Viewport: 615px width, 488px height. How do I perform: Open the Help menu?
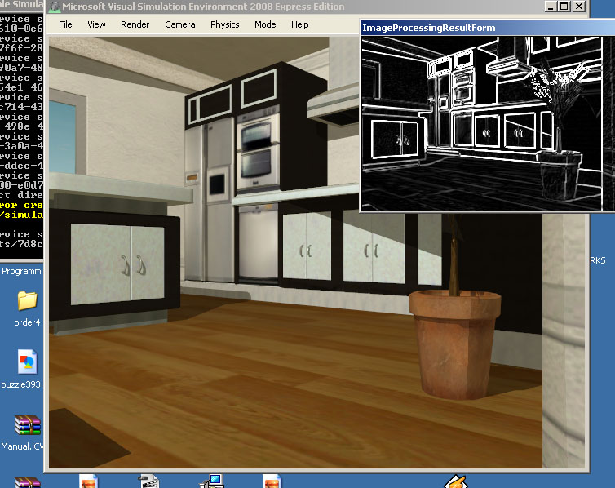[x=299, y=24]
